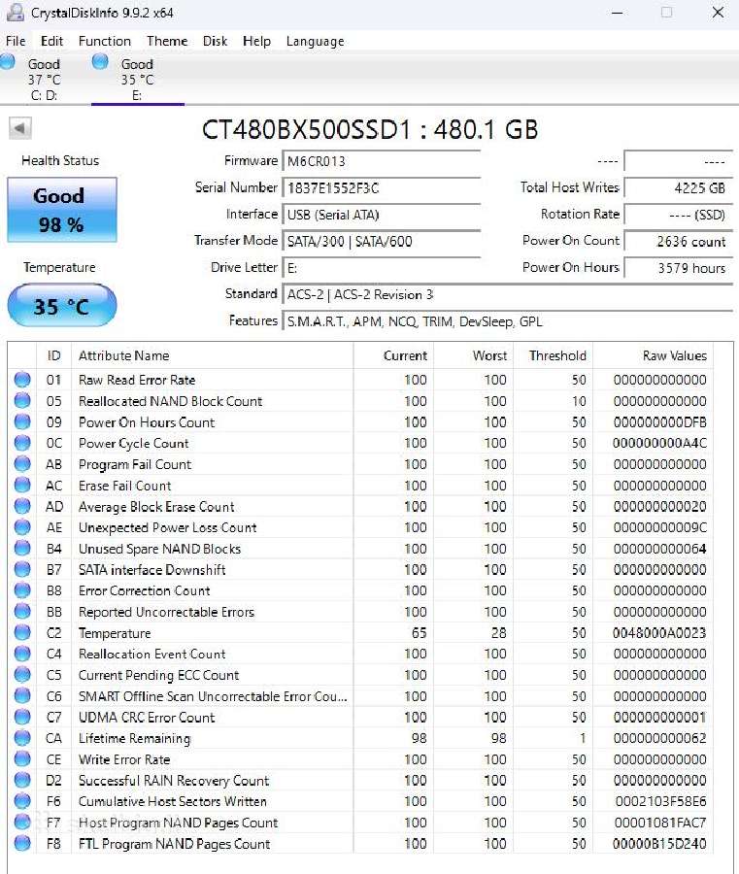Click the Attribute Name column header
The width and height of the screenshot is (739, 874).
213,355
